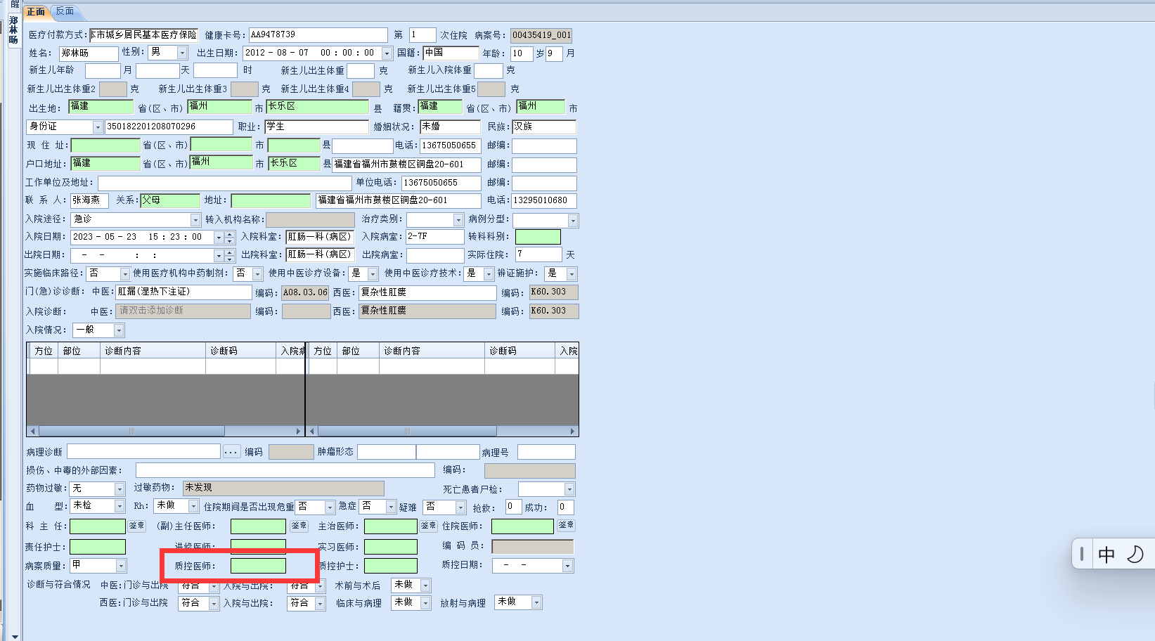
Task: Click the moon icon on the IME bar
Action: (1135, 555)
